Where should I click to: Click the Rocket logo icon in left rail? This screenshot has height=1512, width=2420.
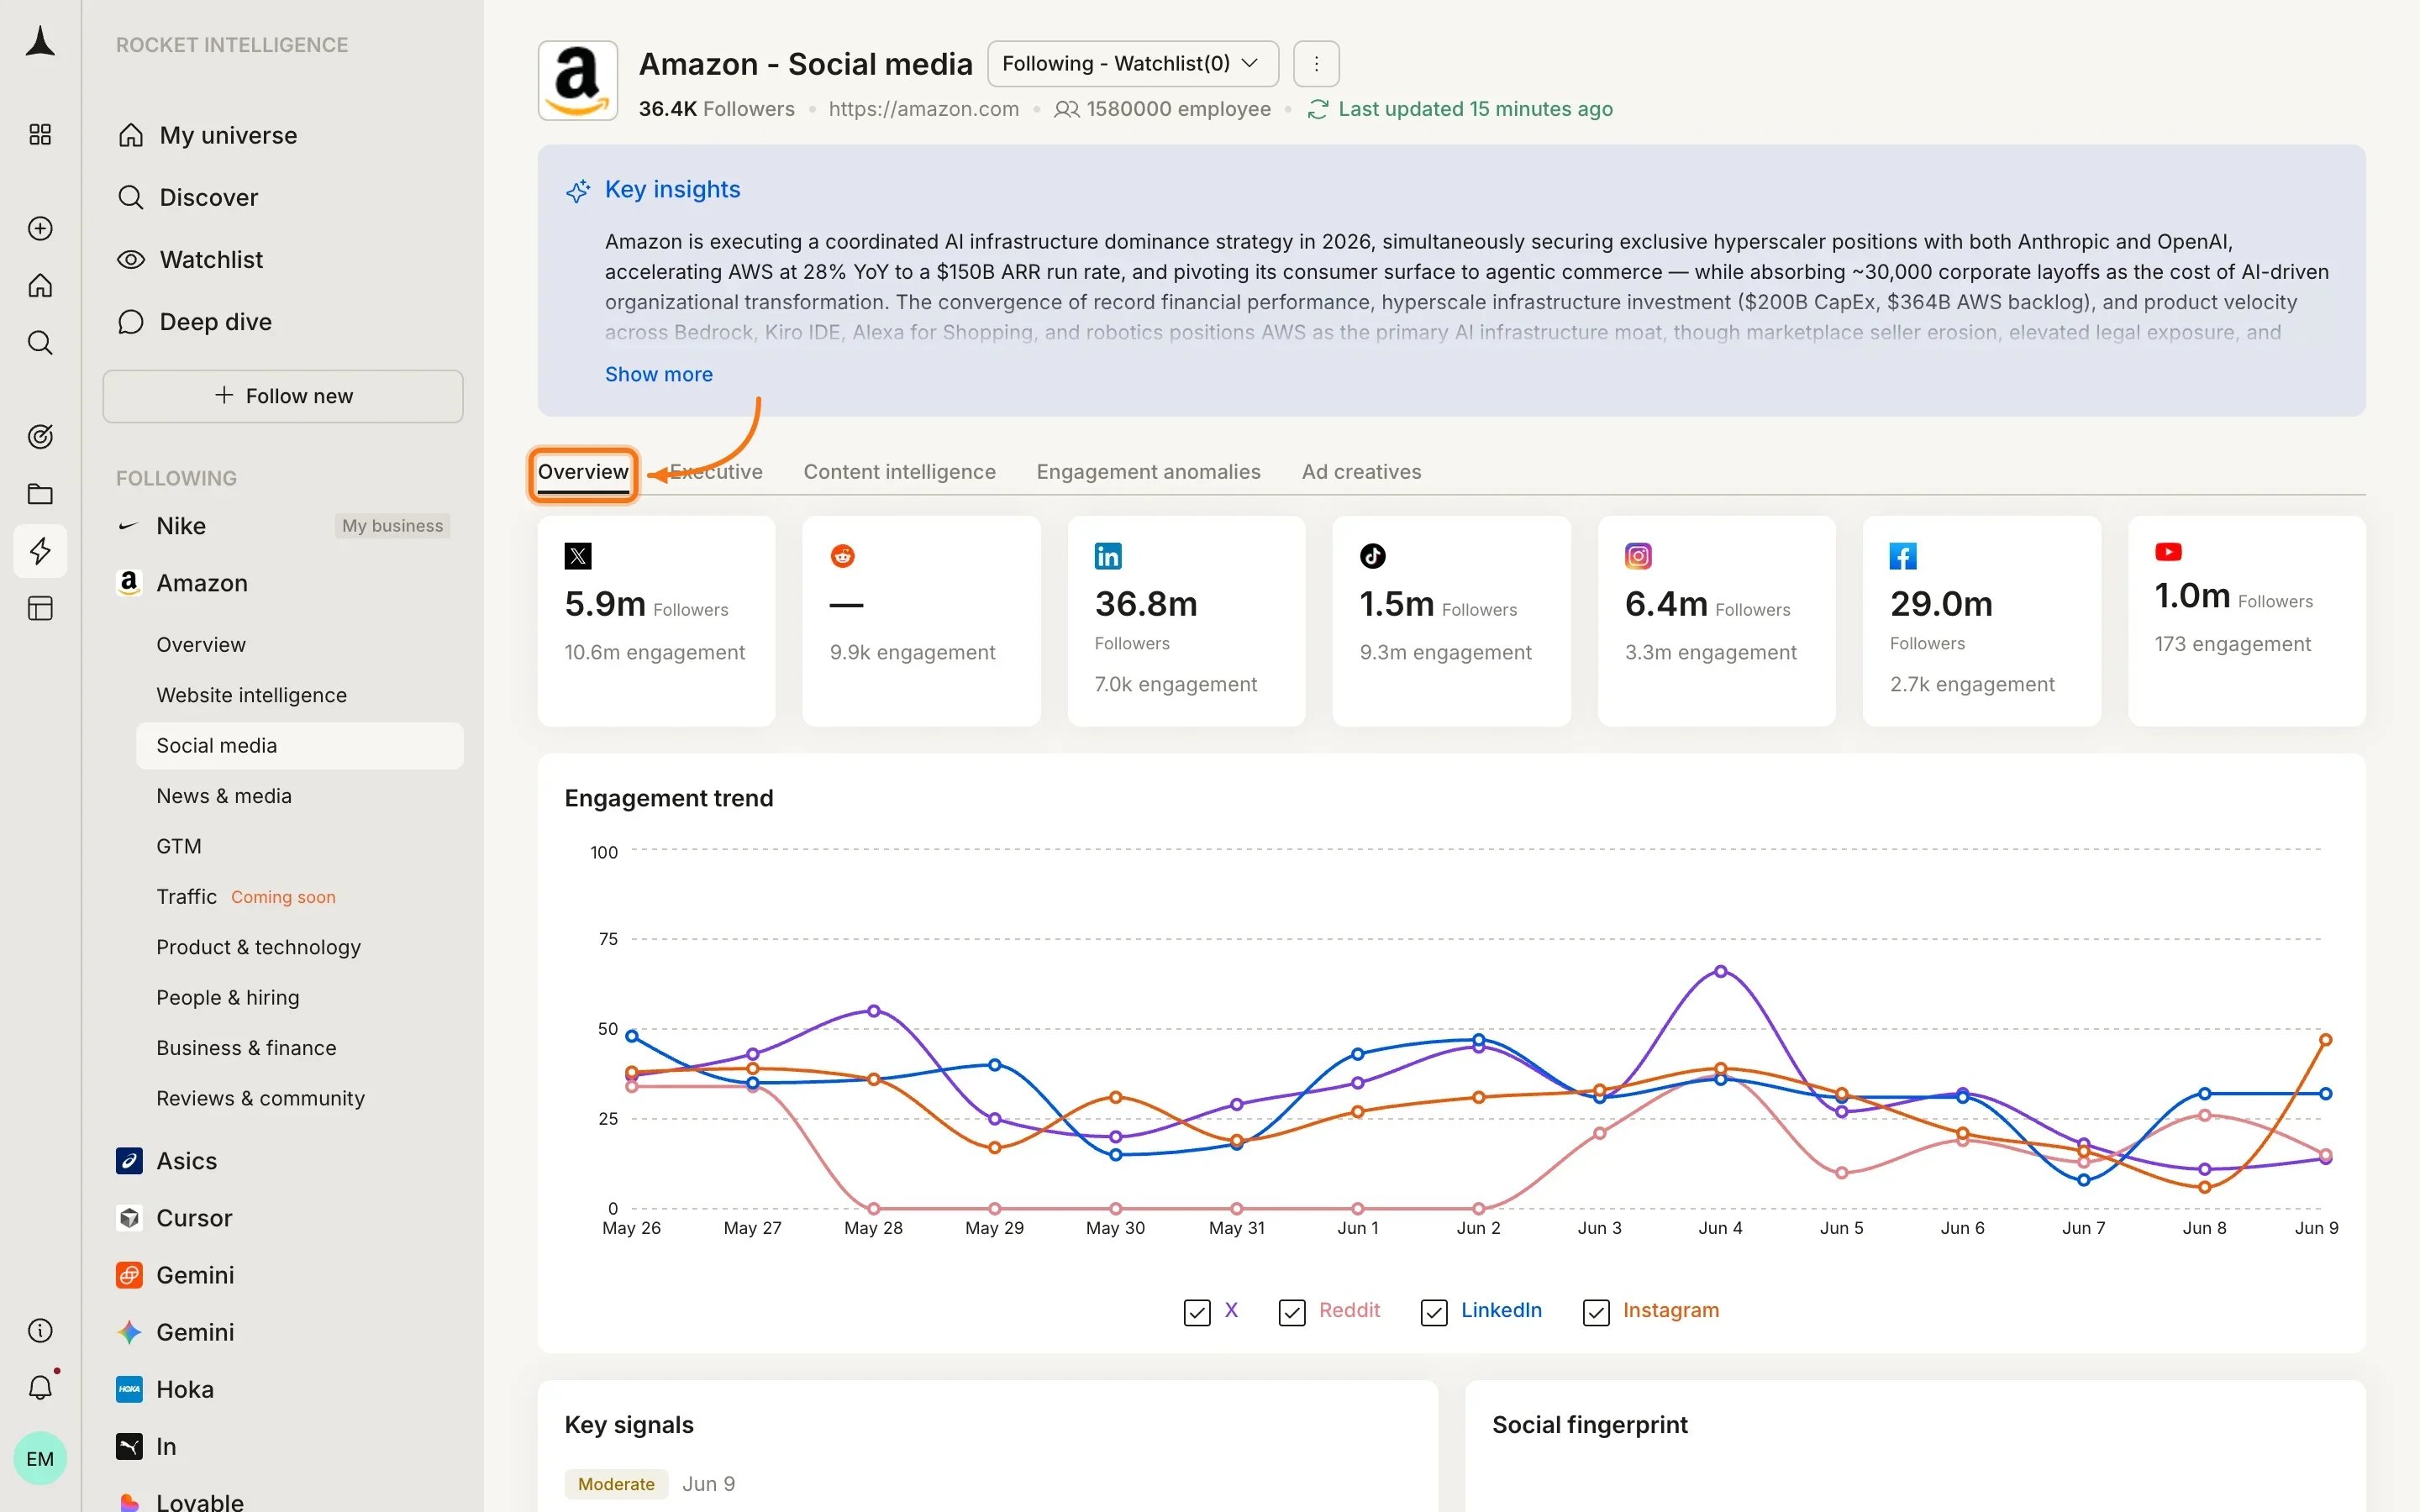tap(40, 42)
